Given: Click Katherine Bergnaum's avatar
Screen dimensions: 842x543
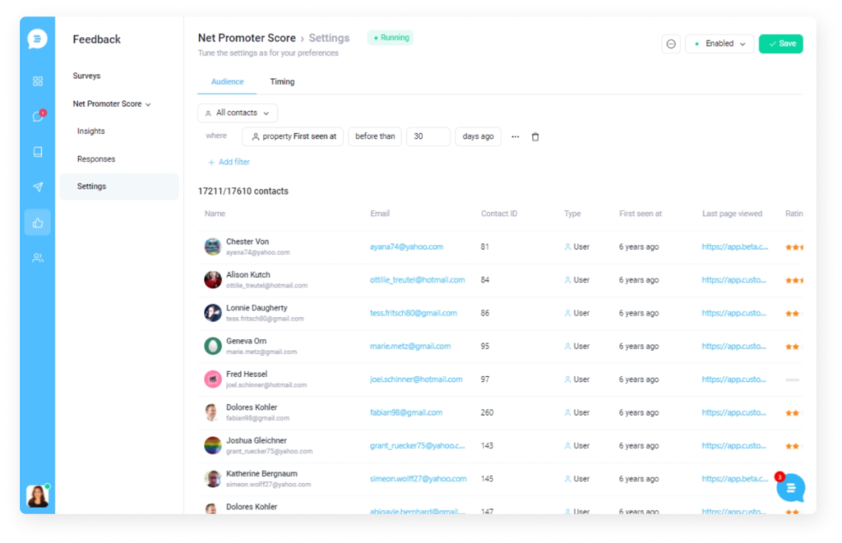Looking at the screenshot, I should coord(213,479).
